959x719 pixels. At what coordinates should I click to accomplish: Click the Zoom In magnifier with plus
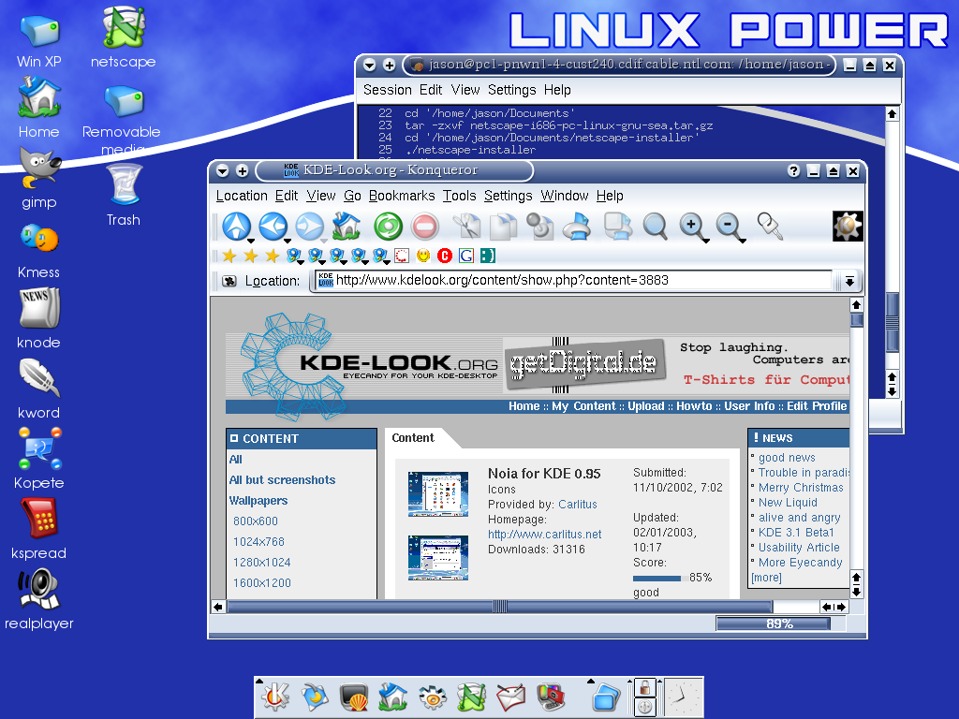(x=692, y=227)
